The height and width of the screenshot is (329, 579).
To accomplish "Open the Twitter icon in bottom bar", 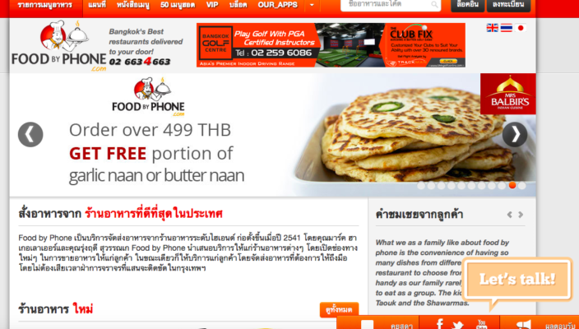I will [458, 326].
